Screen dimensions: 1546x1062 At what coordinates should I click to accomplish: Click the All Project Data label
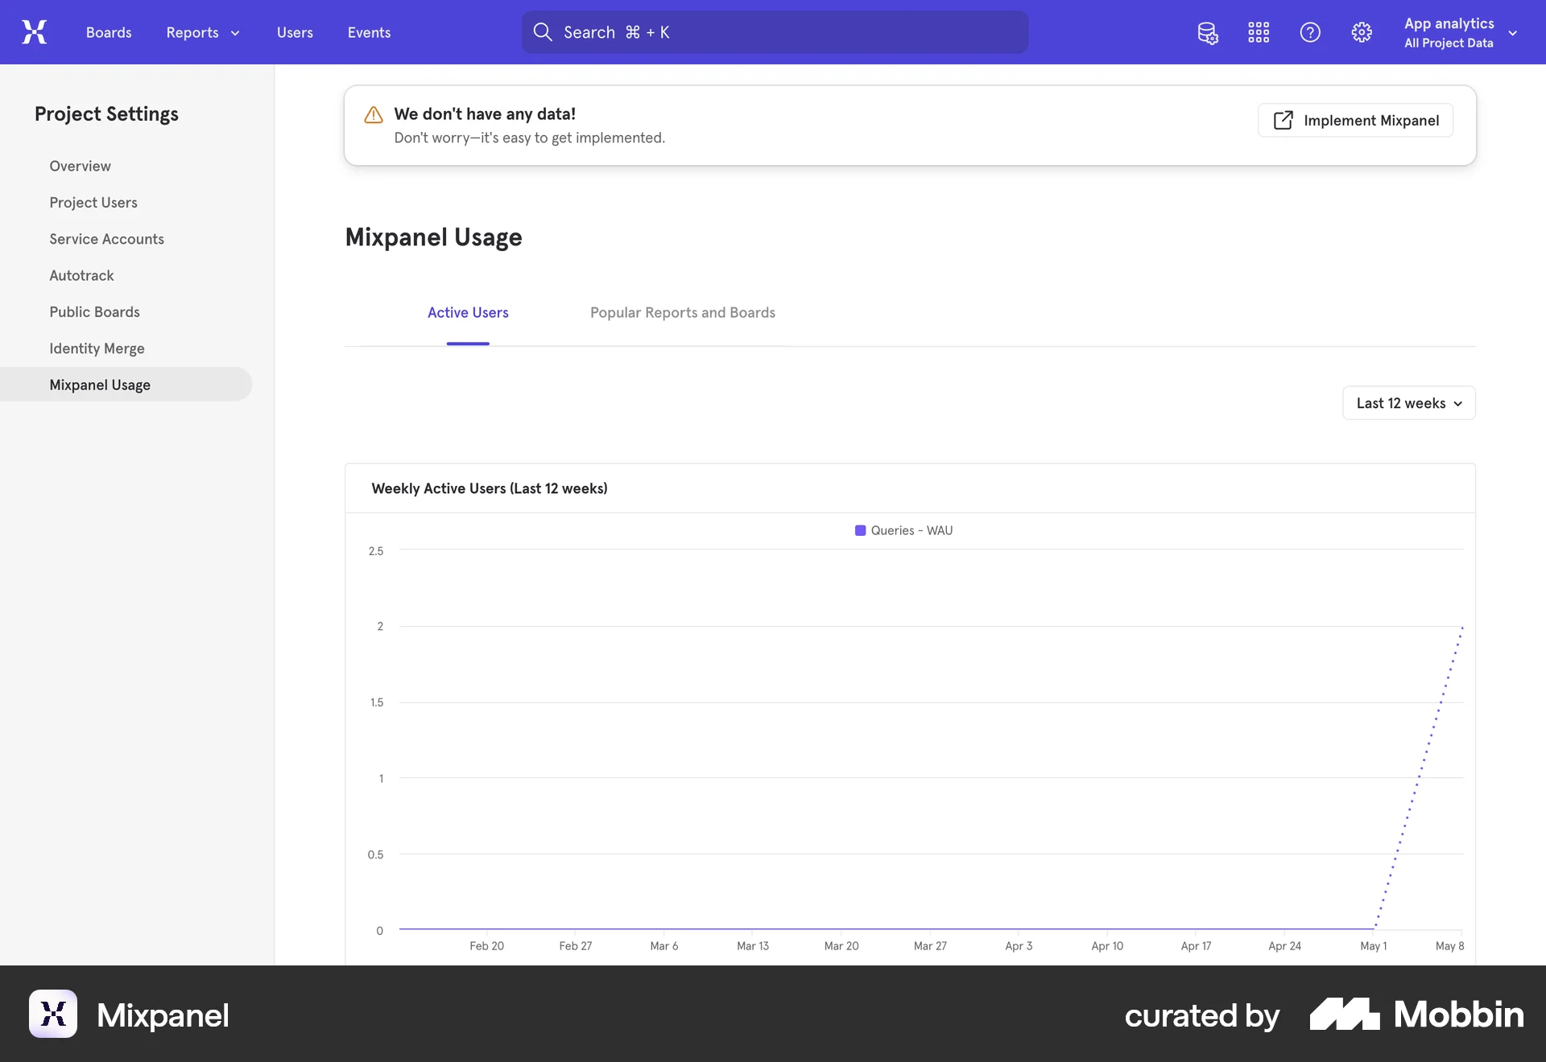[x=1449, y=43]
